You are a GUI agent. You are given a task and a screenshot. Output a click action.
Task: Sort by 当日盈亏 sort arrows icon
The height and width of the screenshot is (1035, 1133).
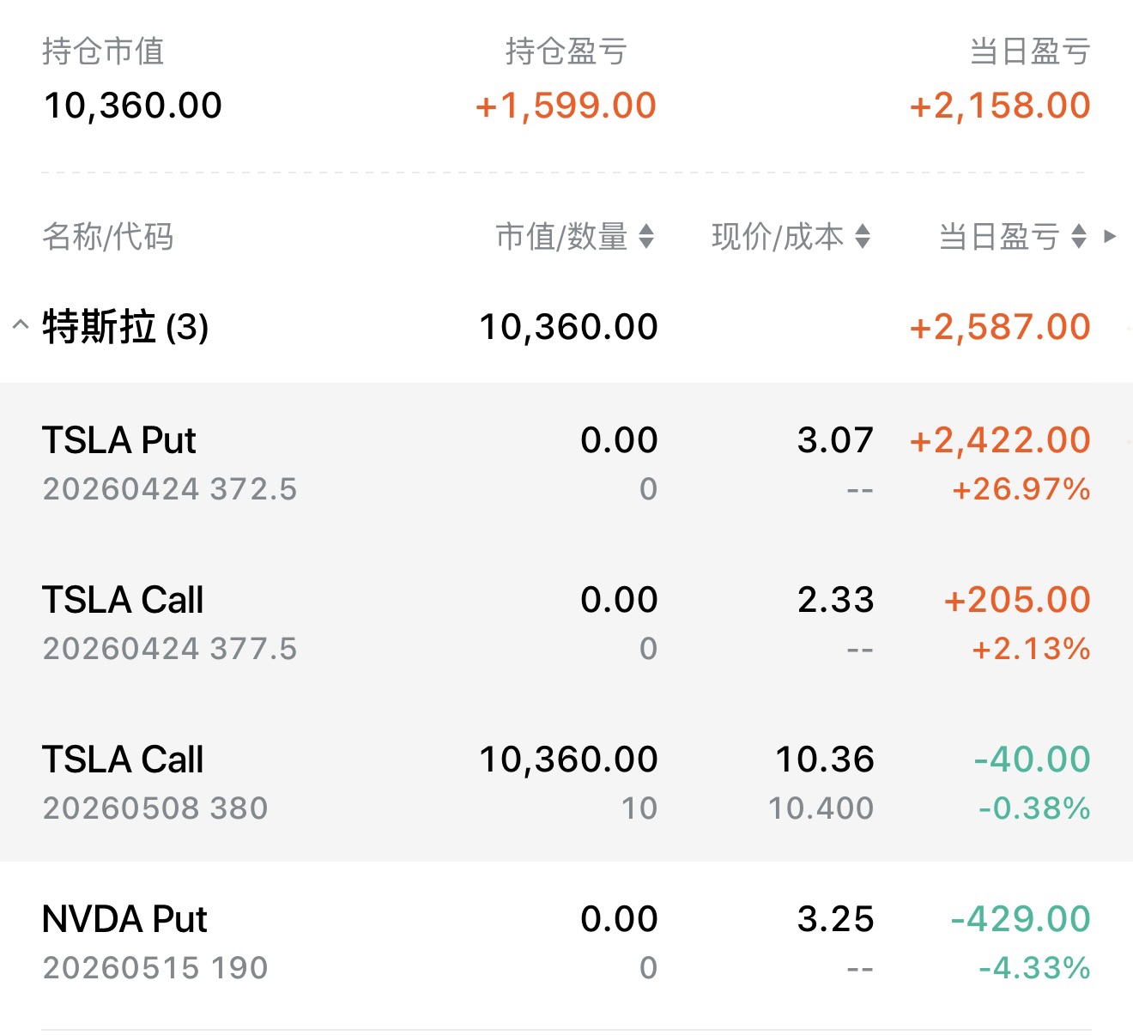tap(1079, 236)
